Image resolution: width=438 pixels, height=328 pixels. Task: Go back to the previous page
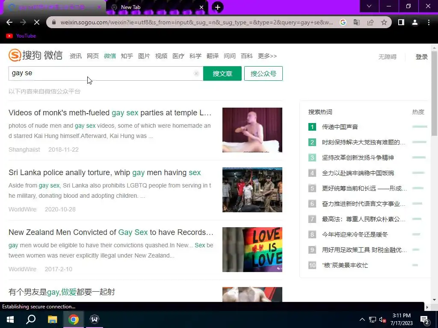tap(9, 22)
